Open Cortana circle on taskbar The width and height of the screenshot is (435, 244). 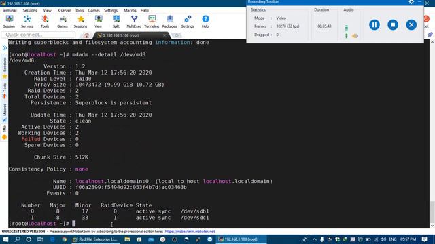tap(29, 239)
